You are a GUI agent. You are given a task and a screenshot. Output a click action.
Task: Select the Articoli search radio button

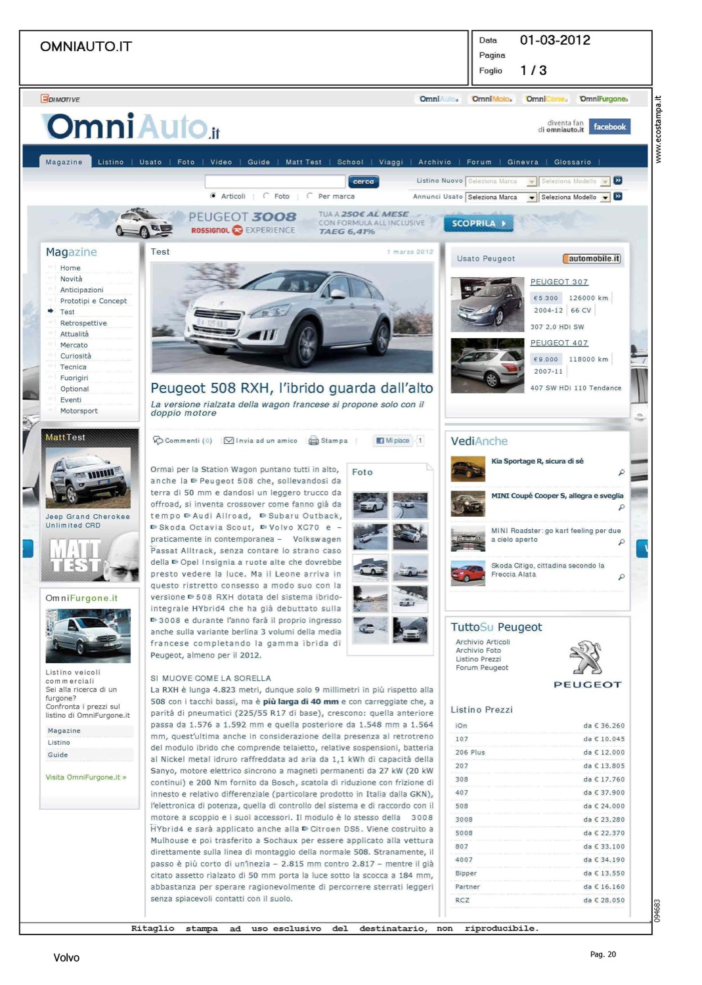click(x=213, y=196)
